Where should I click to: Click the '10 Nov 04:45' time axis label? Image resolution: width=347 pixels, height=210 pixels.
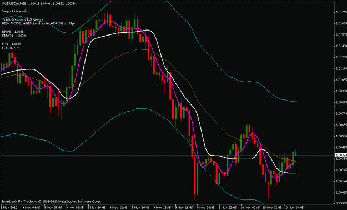[294, 208]
